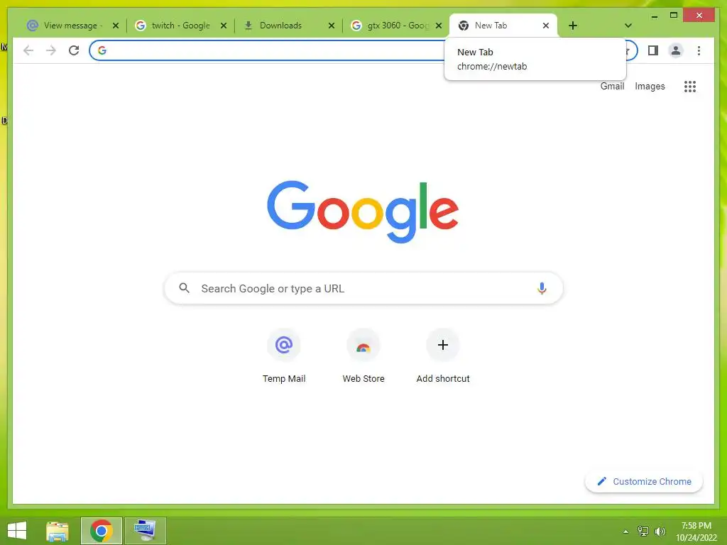Add a new shortcut tile

click(x=443, y=356)
